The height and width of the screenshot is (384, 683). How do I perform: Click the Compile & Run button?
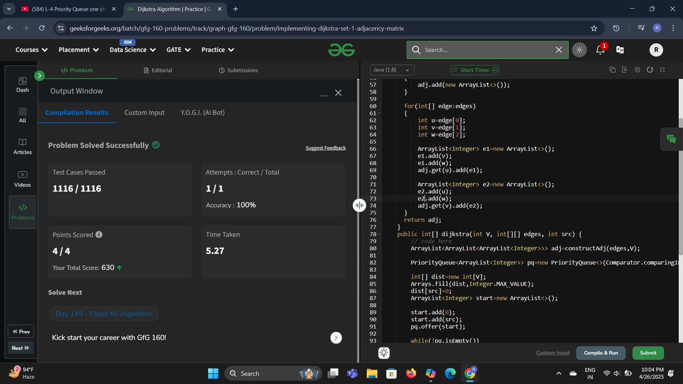tap(600, 353)
